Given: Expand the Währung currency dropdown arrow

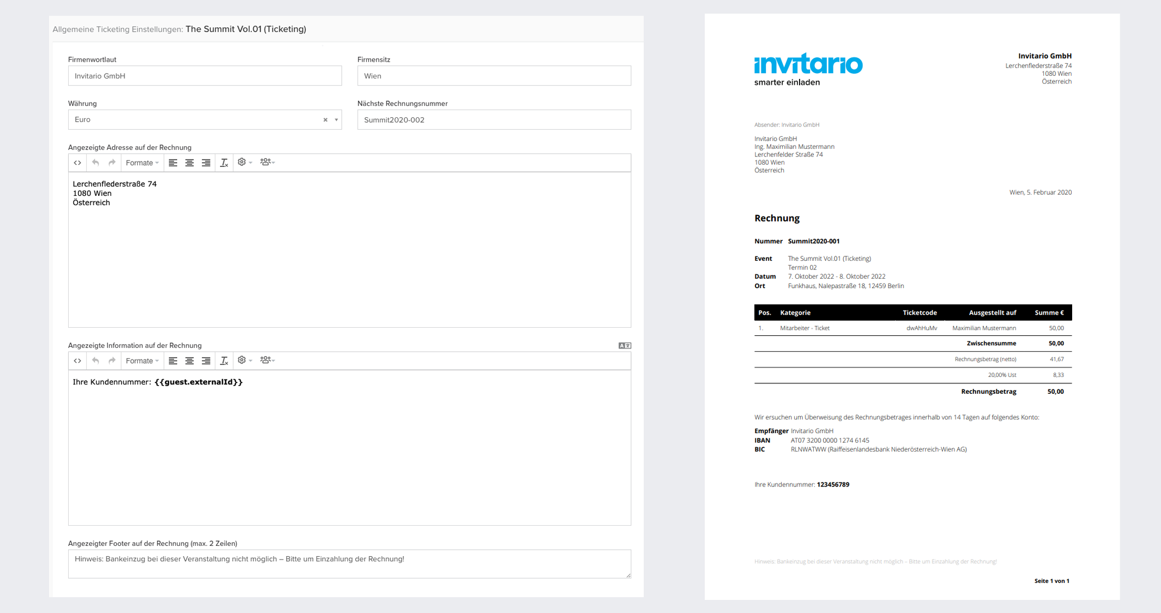Looking at the screenshot, I should pyautogui.click(x=336, y=120).
